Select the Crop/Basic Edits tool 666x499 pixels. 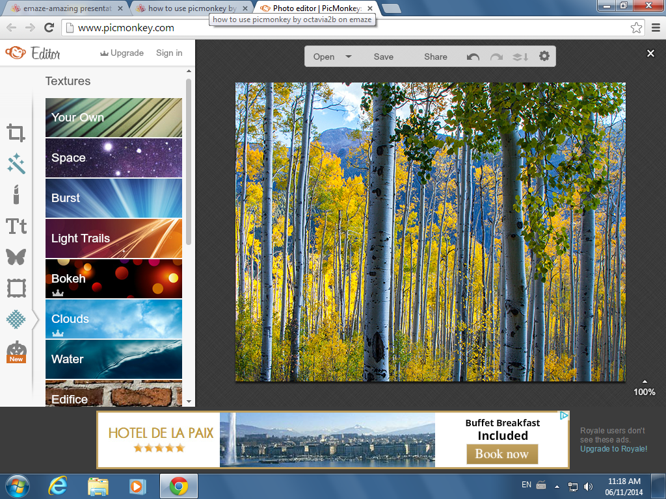coord(16,133)
